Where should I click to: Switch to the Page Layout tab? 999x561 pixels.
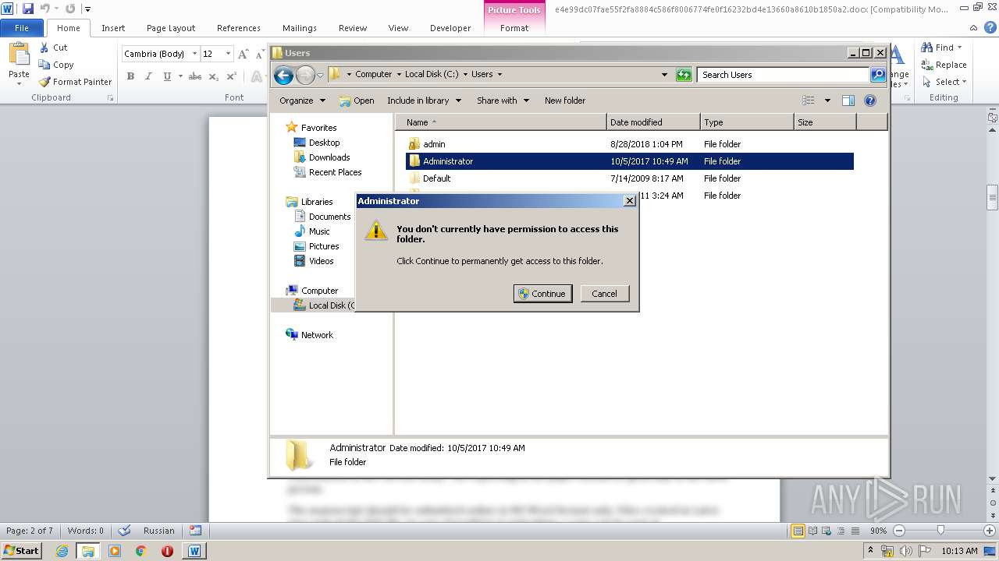click(x=171, y=28)
